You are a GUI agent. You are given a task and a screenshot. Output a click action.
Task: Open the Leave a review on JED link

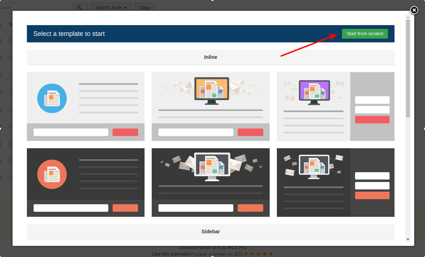pos(218,254)
